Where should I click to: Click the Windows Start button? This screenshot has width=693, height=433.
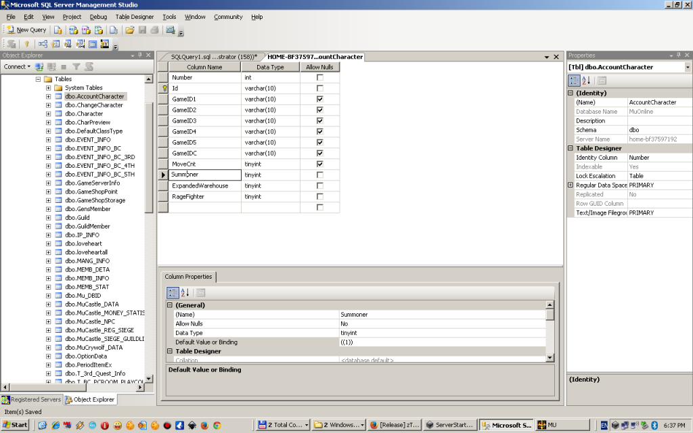pyautogui.click(x=15, y=425)
